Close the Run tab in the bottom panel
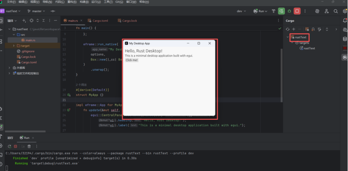Viewport: 348px width, 171px height. click(x=32, y=138)
